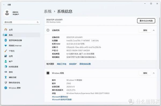Click the search magnifier icon

38,22
